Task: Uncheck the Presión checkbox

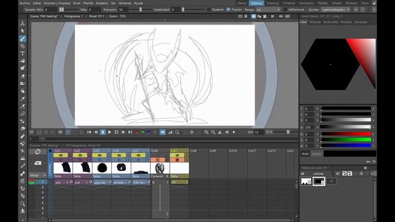Action: (228, 9)
